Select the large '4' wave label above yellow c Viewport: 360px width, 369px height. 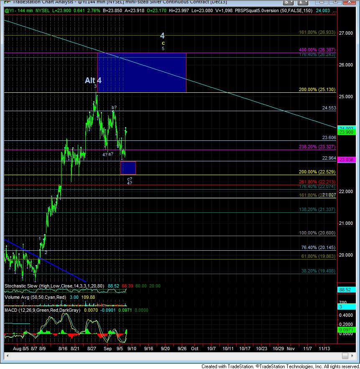163,36
